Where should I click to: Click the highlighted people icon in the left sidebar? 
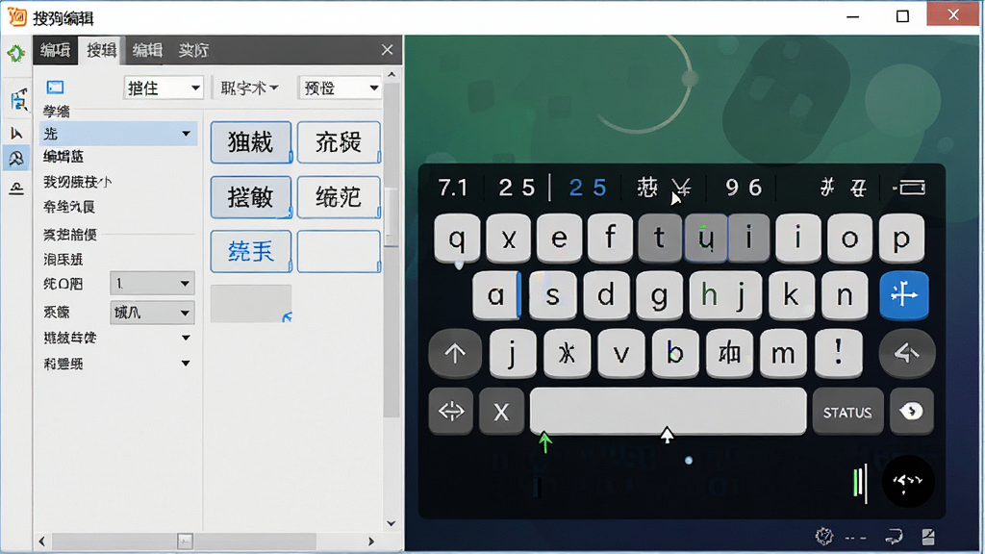pyautogui.click(x=16, y=159)
